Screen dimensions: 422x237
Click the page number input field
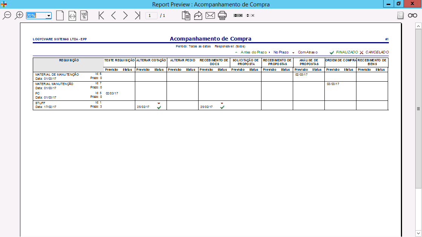(151, 15)
